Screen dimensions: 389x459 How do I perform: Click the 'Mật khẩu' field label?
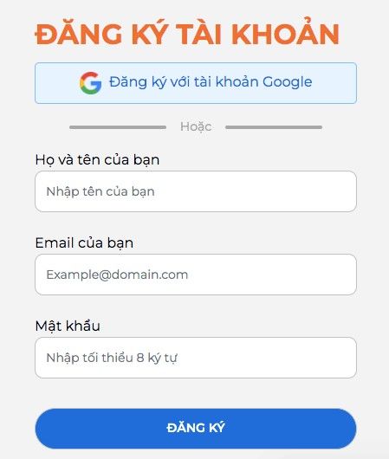pos(68,326)
